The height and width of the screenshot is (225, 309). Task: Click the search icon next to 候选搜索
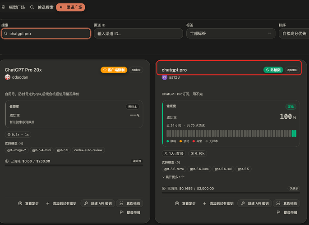point(32,8)
